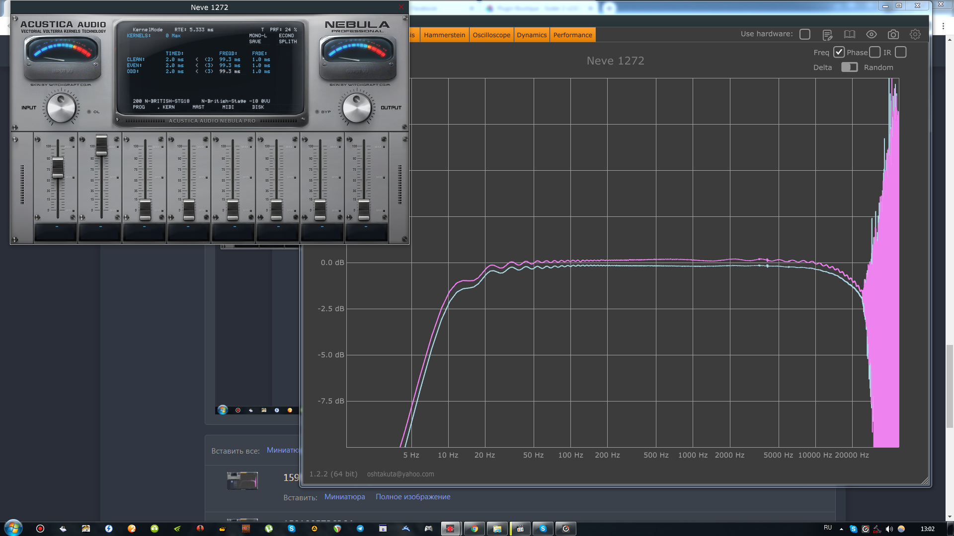Close the Neve 1272 plugin window
The image size is (954, 536).
coord(401,7)
